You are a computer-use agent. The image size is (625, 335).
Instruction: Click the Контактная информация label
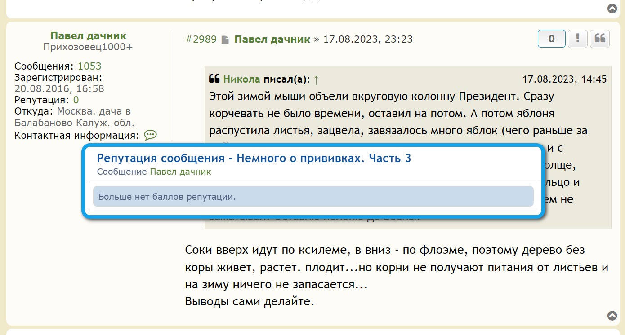click(x=76, y=135)
